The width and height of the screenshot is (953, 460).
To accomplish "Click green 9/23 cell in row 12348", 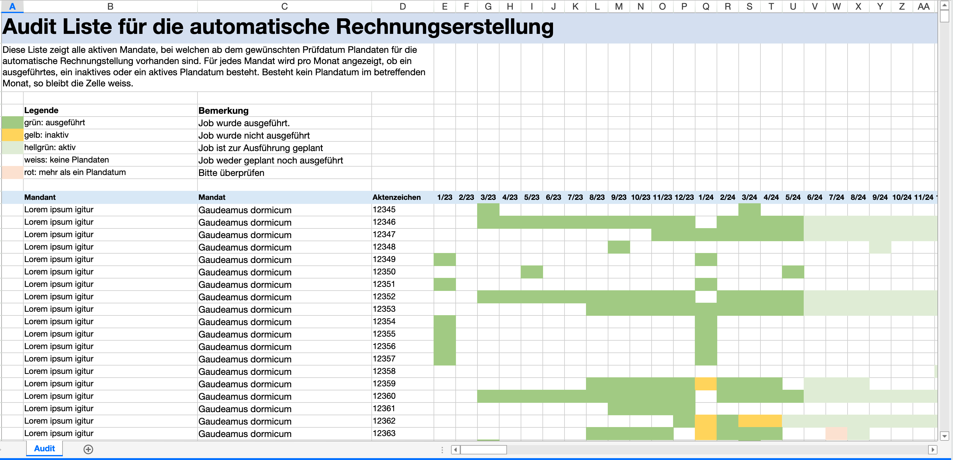I will pyautogui.click(x=619, y=247).
